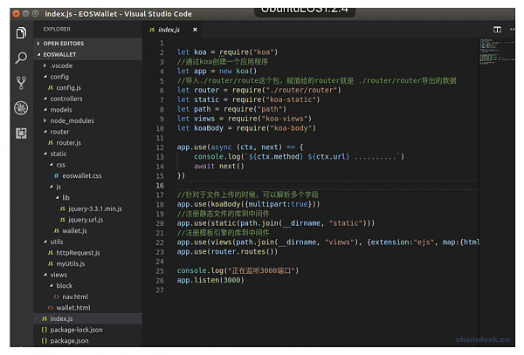The width and height of the screenshot is (524, 355).
Task: Open eoswallet.css file
Action: [88, 176]
